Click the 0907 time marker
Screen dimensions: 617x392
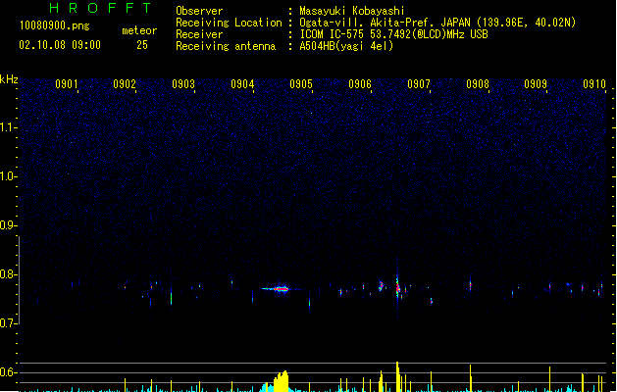pos(419,84)
